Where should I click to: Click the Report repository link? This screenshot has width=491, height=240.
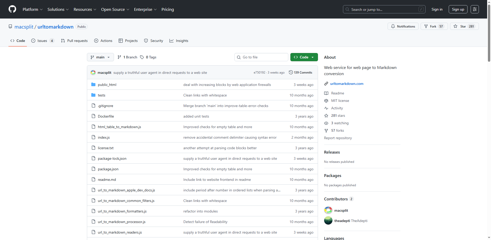(338, 138)
